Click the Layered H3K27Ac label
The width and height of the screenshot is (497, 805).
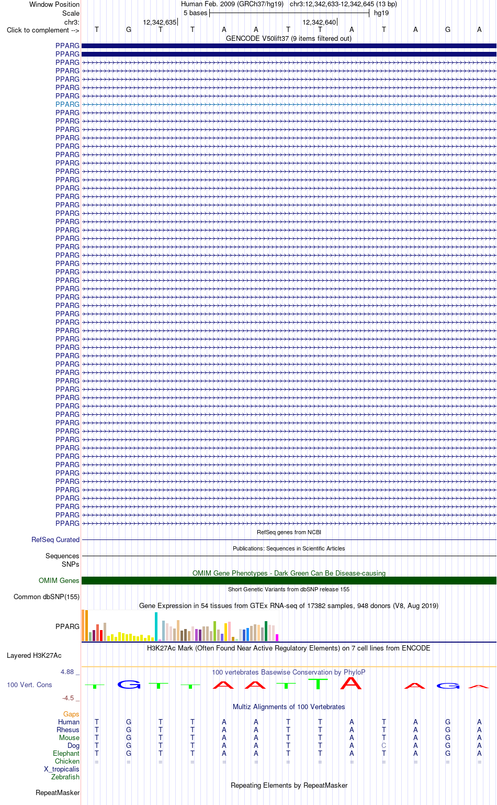click(x=34, y=655)
